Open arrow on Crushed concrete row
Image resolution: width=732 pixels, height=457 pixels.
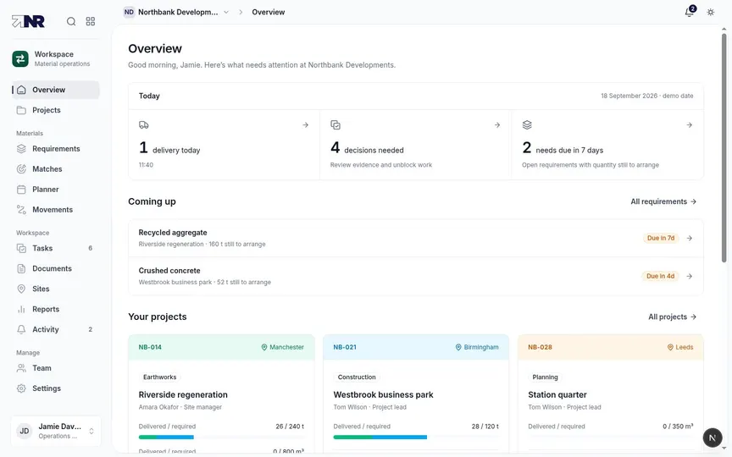[x=689, y=276]
